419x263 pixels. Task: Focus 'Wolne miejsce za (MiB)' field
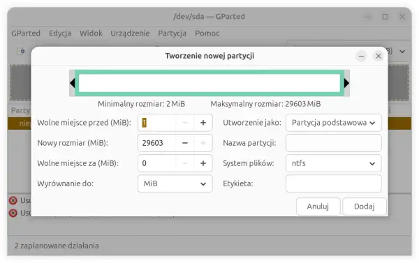click(x=157, y=163)
